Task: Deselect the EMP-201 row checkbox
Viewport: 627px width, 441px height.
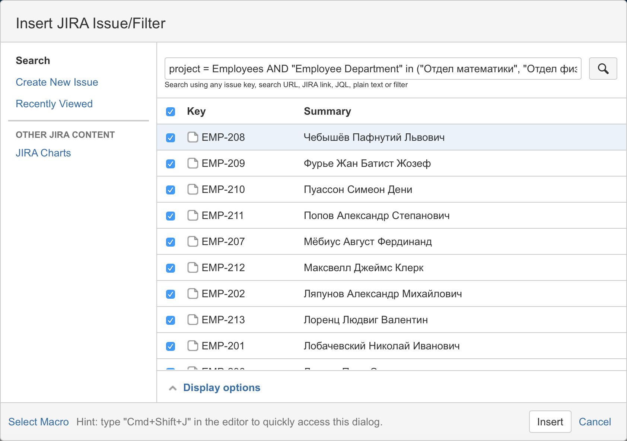Action: point(171,346)
